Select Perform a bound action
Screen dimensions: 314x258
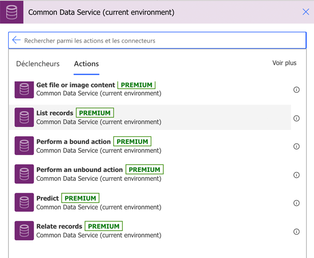pos(150,146)
